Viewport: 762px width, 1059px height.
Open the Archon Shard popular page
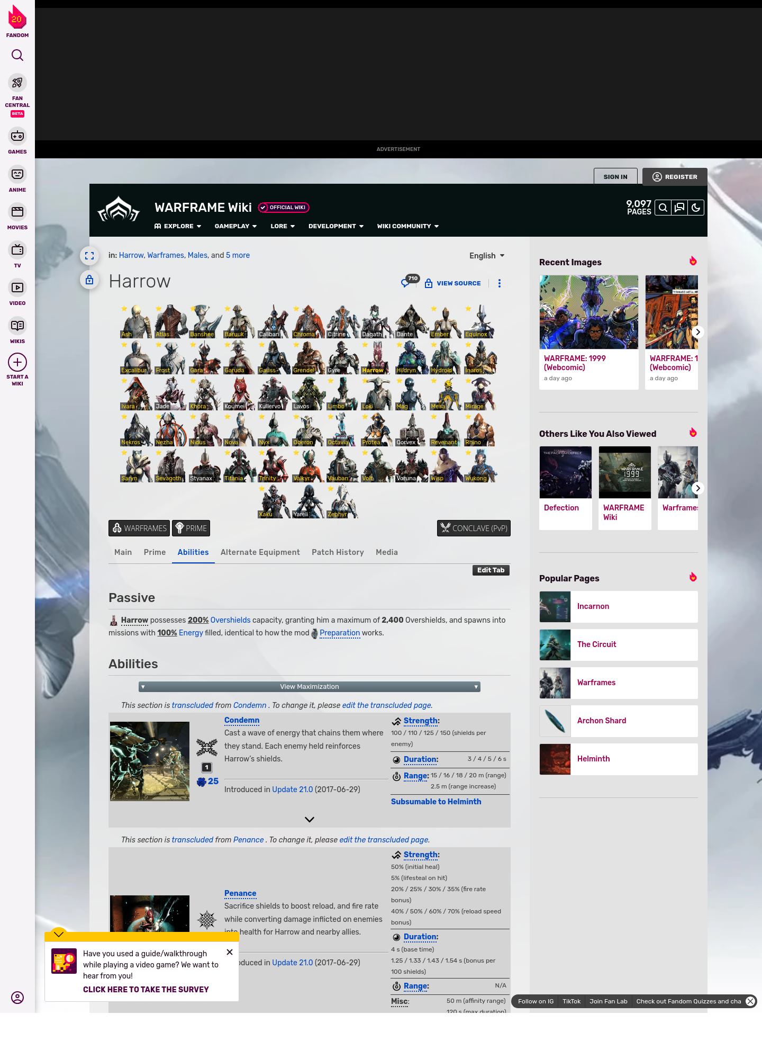tap(619, 721)
